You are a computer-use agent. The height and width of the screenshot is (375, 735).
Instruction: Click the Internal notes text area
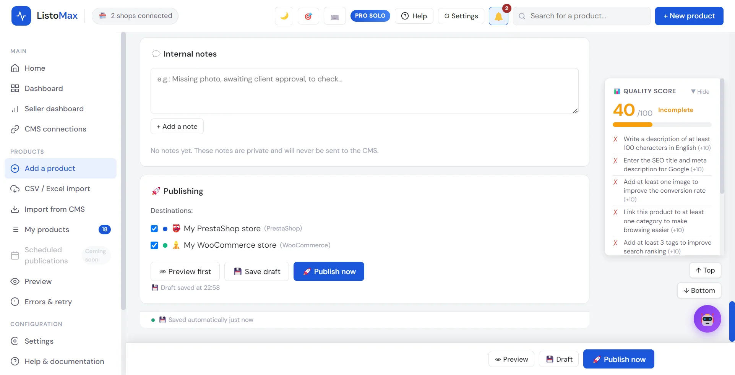point(365,91)
